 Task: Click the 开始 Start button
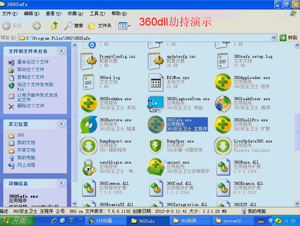(17, 221)
